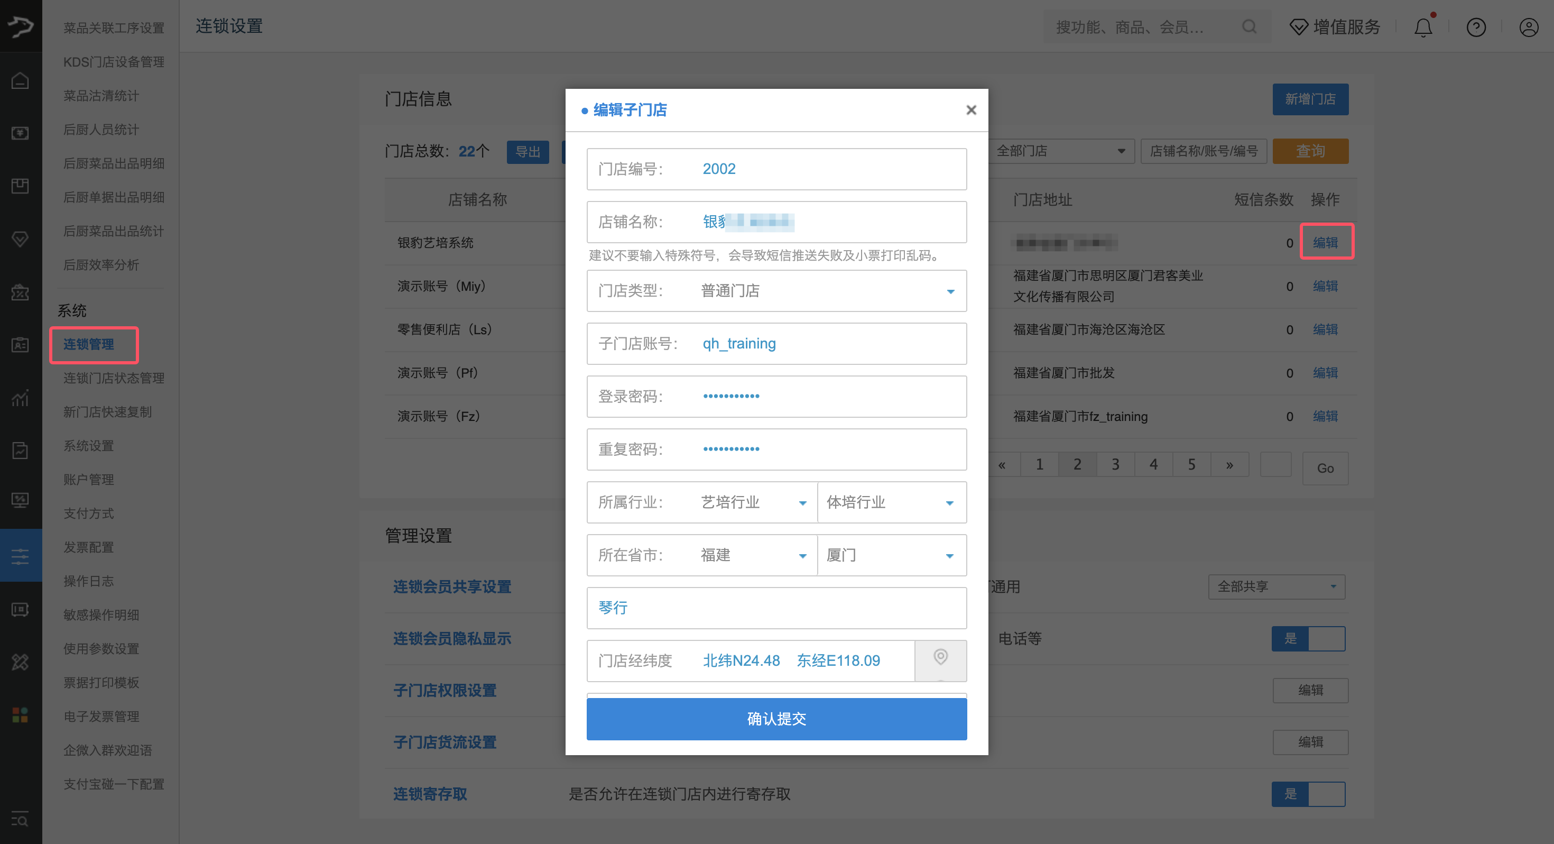Open the colored apps grid icon in sidebar
This screenshot has width=1554, height=844.
pos(21,715)
